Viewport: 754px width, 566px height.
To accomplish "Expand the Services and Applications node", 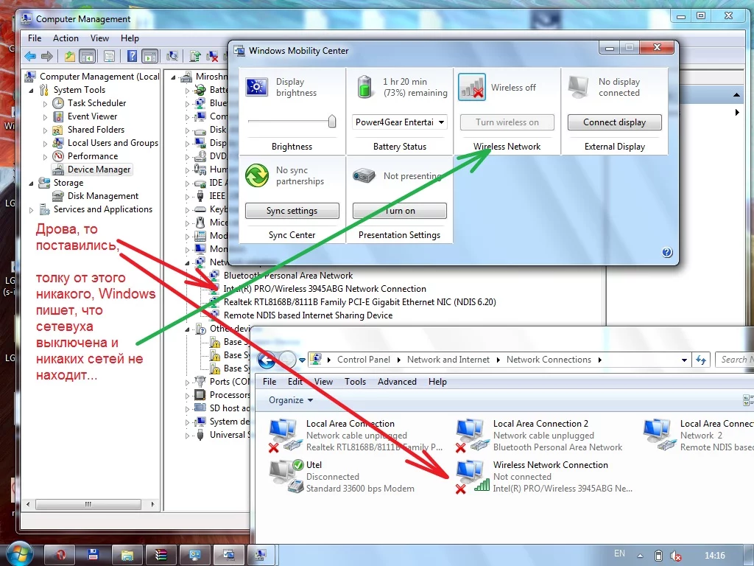I will coord(31,210).
